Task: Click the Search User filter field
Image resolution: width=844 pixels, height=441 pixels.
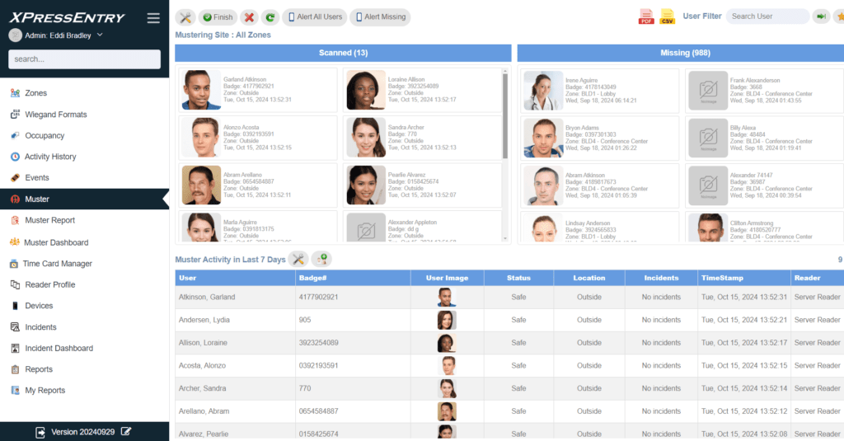Action: click(x=767, y=16)
